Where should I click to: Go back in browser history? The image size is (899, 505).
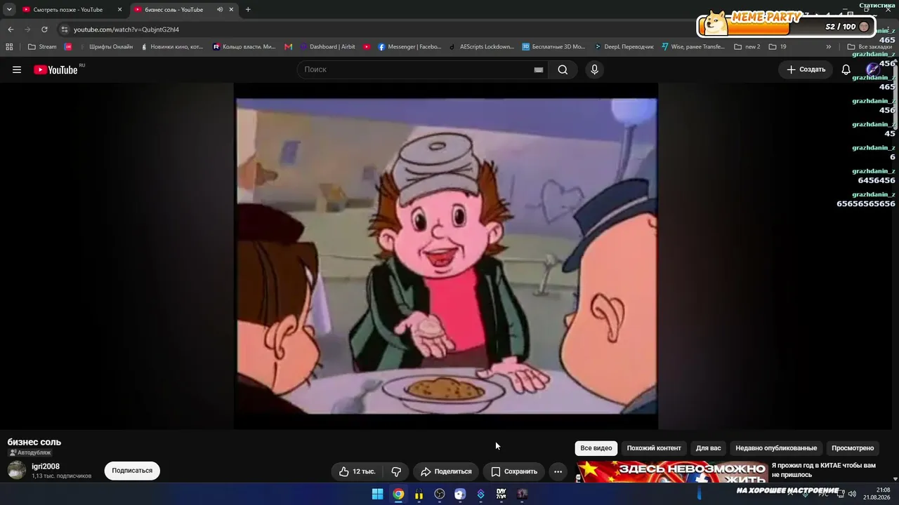pos(11,29)
